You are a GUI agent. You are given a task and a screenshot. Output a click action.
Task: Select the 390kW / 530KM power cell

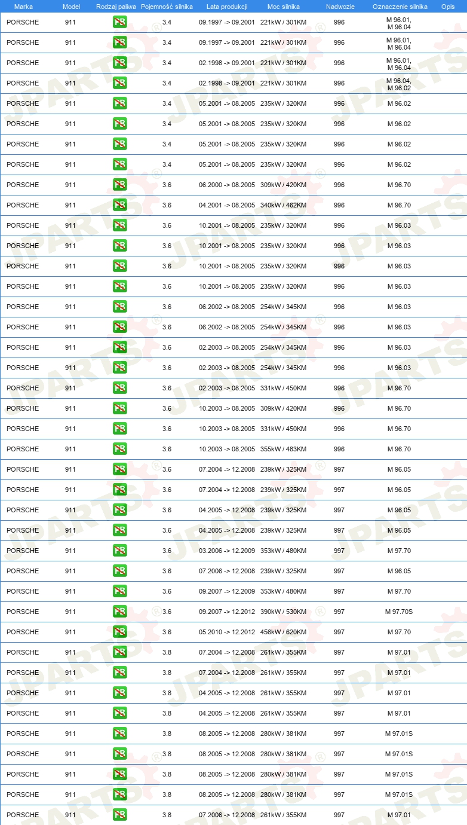tap(283, 612)
